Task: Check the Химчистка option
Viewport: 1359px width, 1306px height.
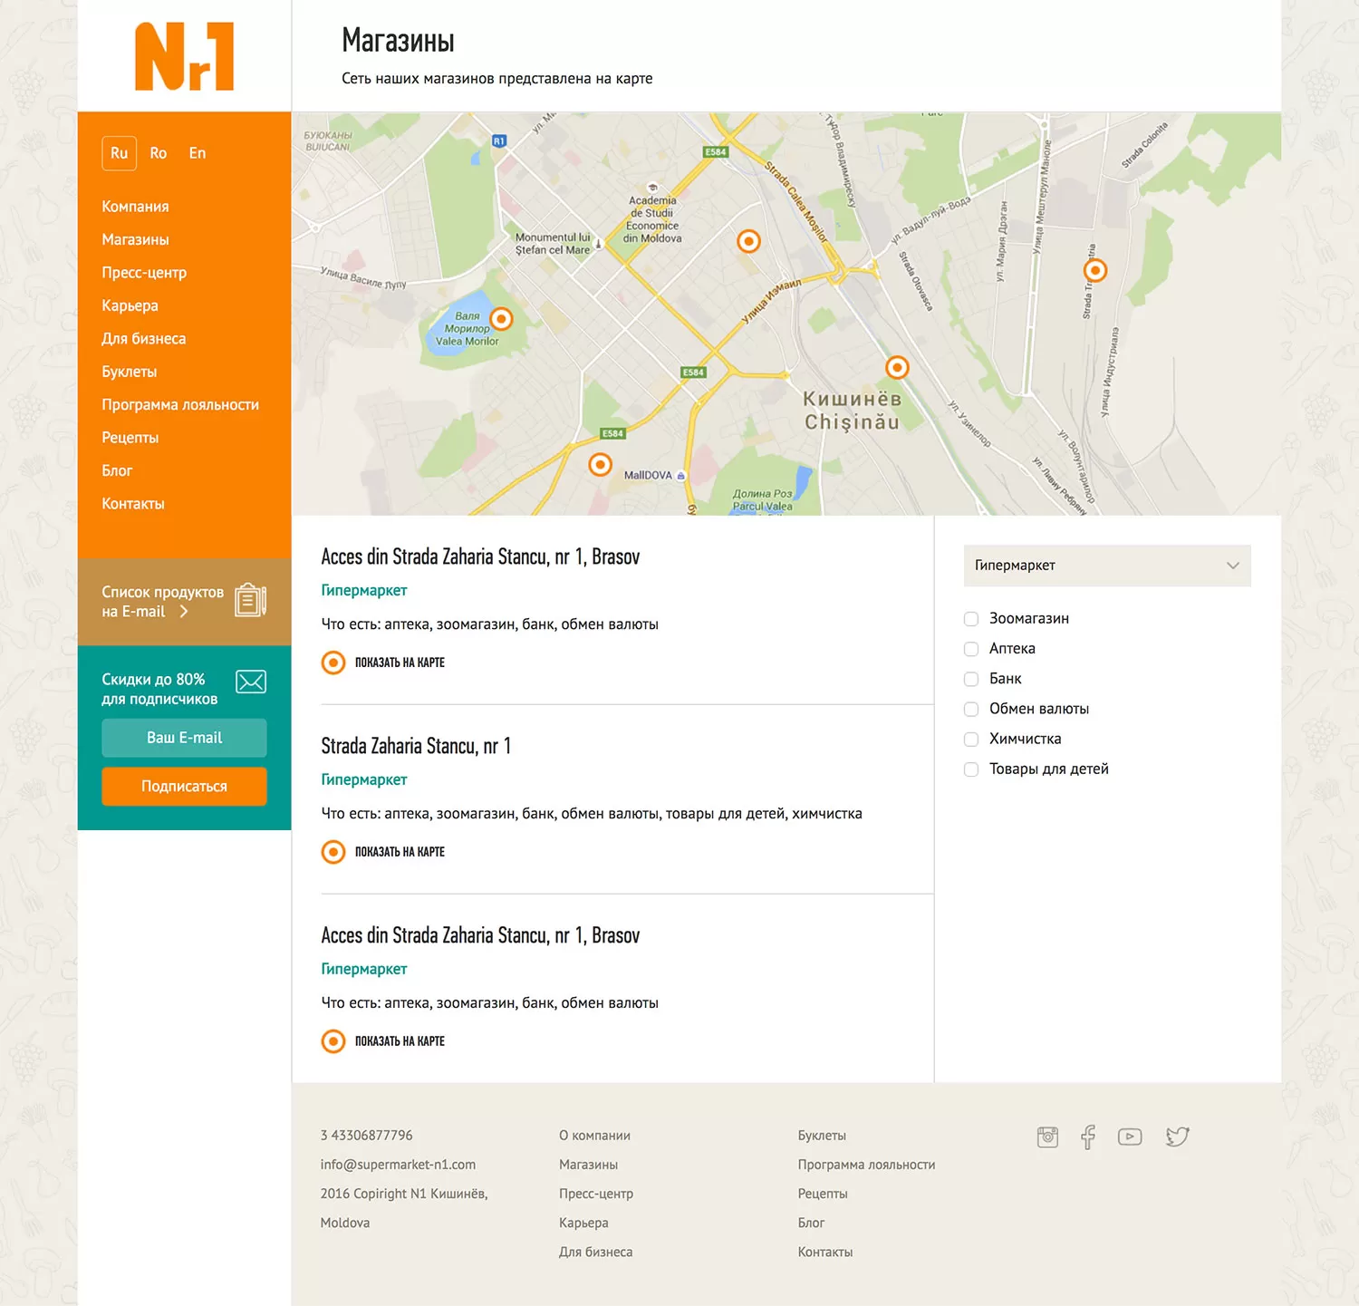Action: click(971, 740)
